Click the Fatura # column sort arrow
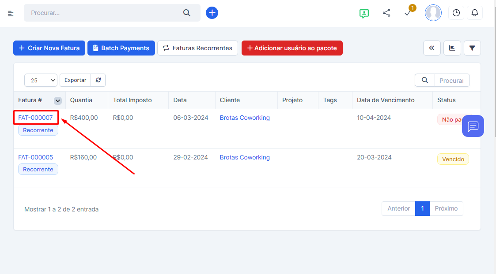The width and height of the screenshot is (496, 274). (58, 100)
